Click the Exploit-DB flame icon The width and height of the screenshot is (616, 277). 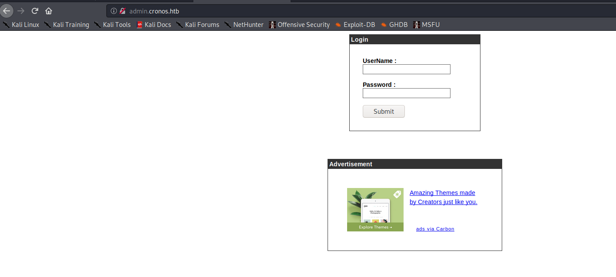point(338,25)
